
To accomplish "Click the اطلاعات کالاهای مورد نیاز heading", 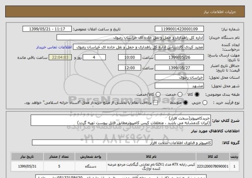I will (x=215, y=131).
